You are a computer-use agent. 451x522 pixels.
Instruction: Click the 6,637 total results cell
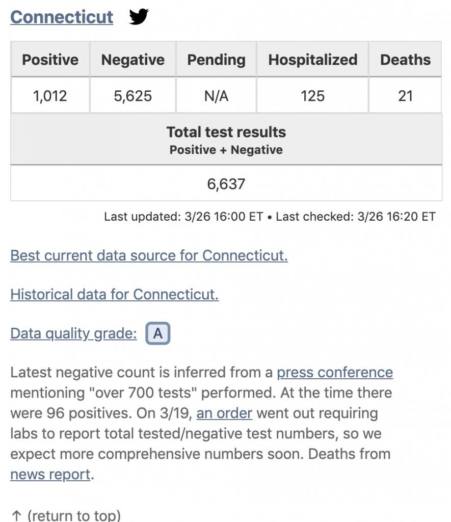[226, 184]
